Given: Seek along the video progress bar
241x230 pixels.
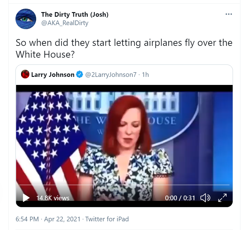Looking at the screenshot, I should 124,184.
